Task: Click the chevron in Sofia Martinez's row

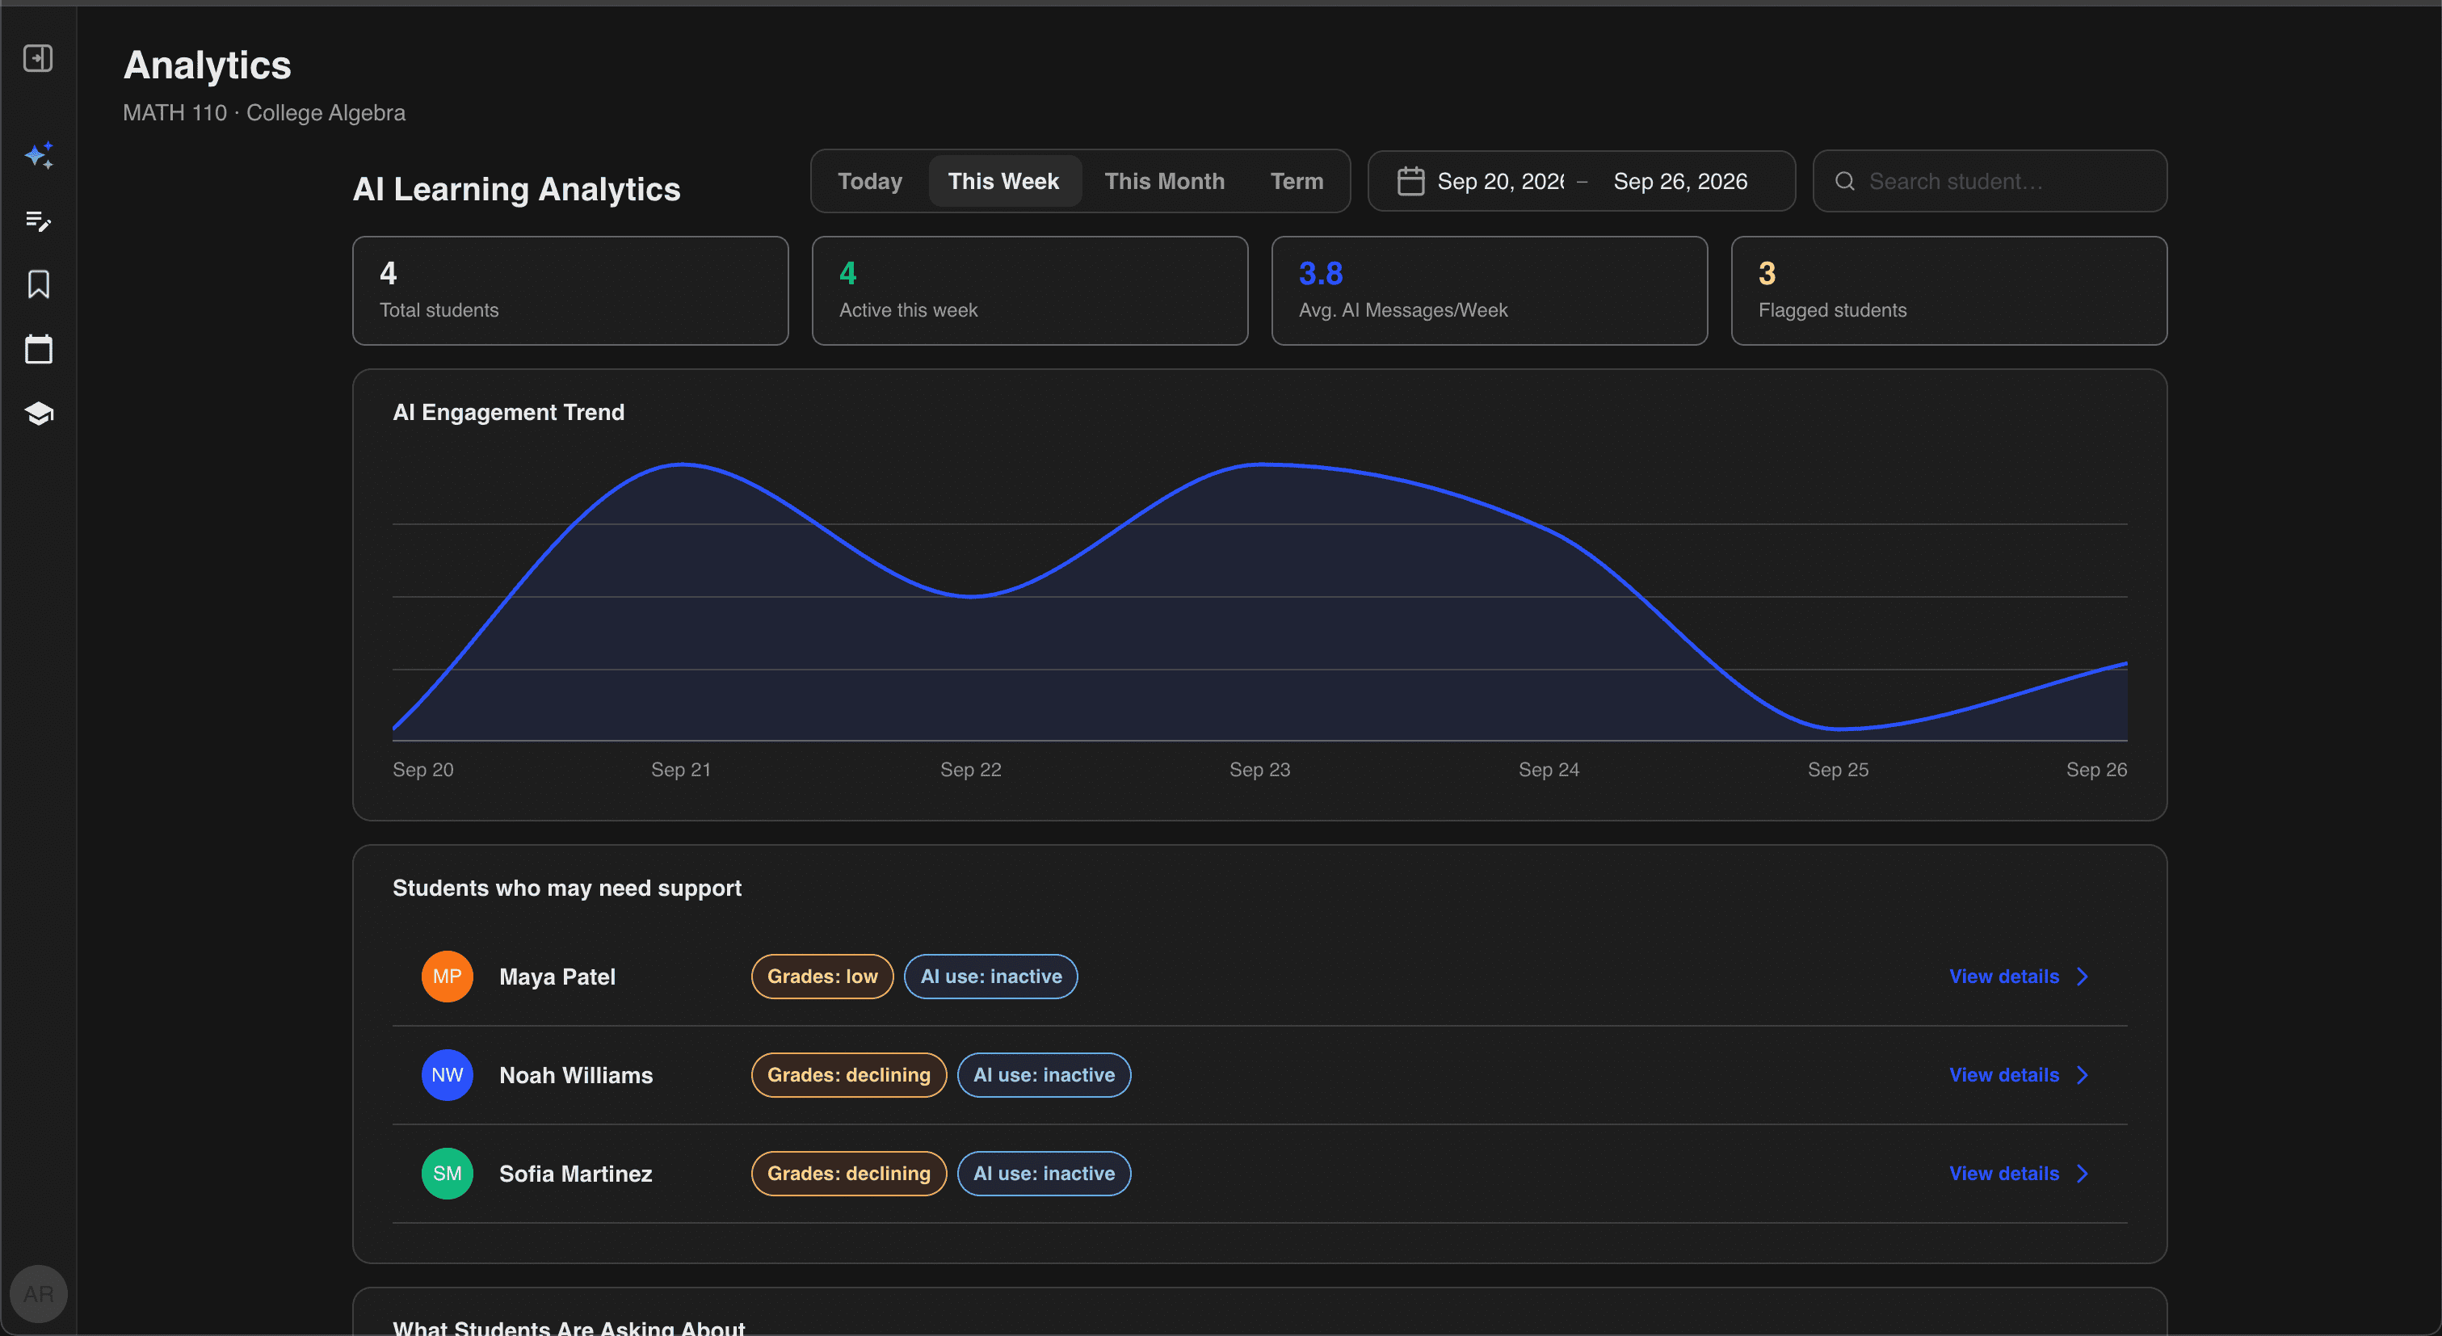Action: [x=2083, y=1174]
